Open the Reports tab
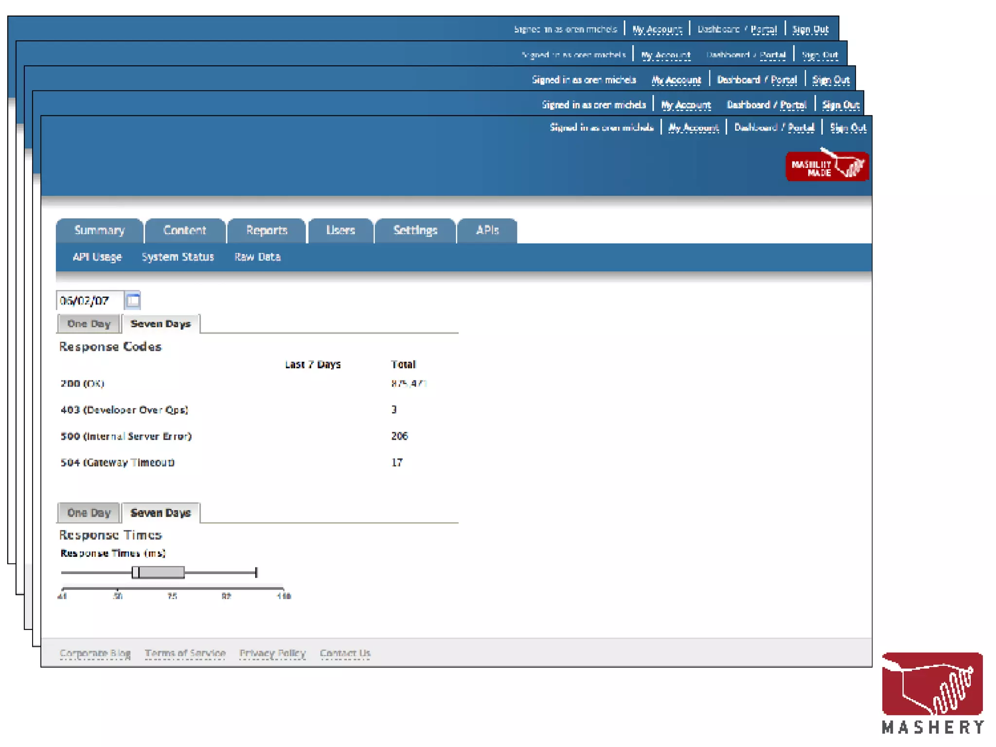 pos(267,231)
